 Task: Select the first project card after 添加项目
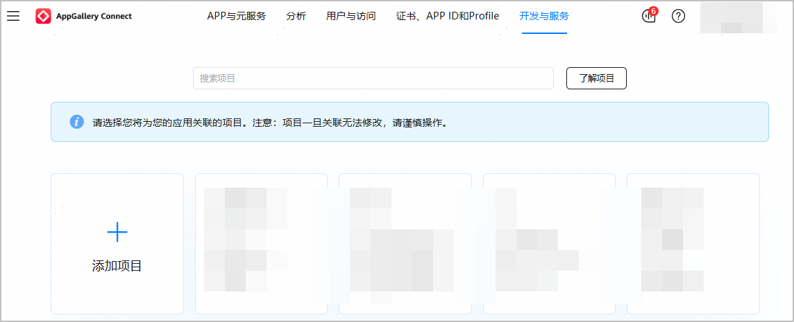261,243
